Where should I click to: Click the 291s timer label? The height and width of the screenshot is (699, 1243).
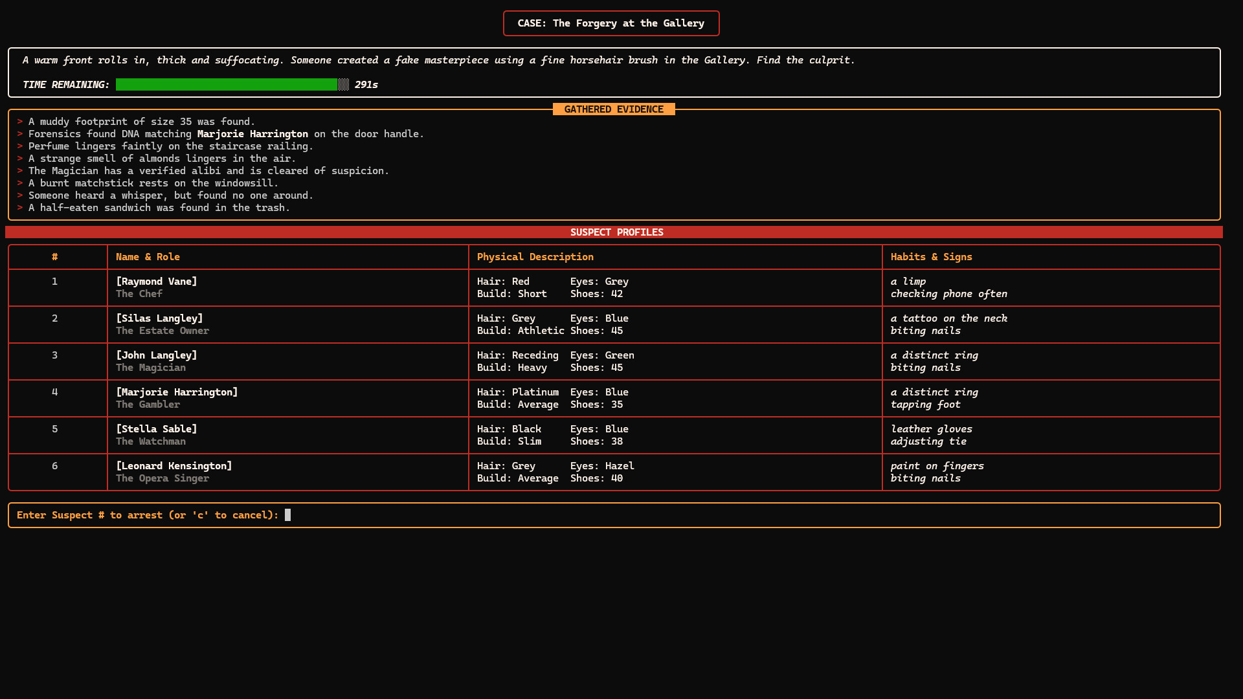click(x=365, y=84)
